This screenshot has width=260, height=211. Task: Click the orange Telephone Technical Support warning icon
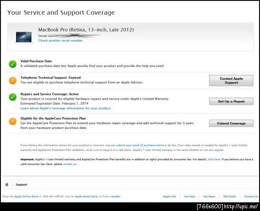13,80
